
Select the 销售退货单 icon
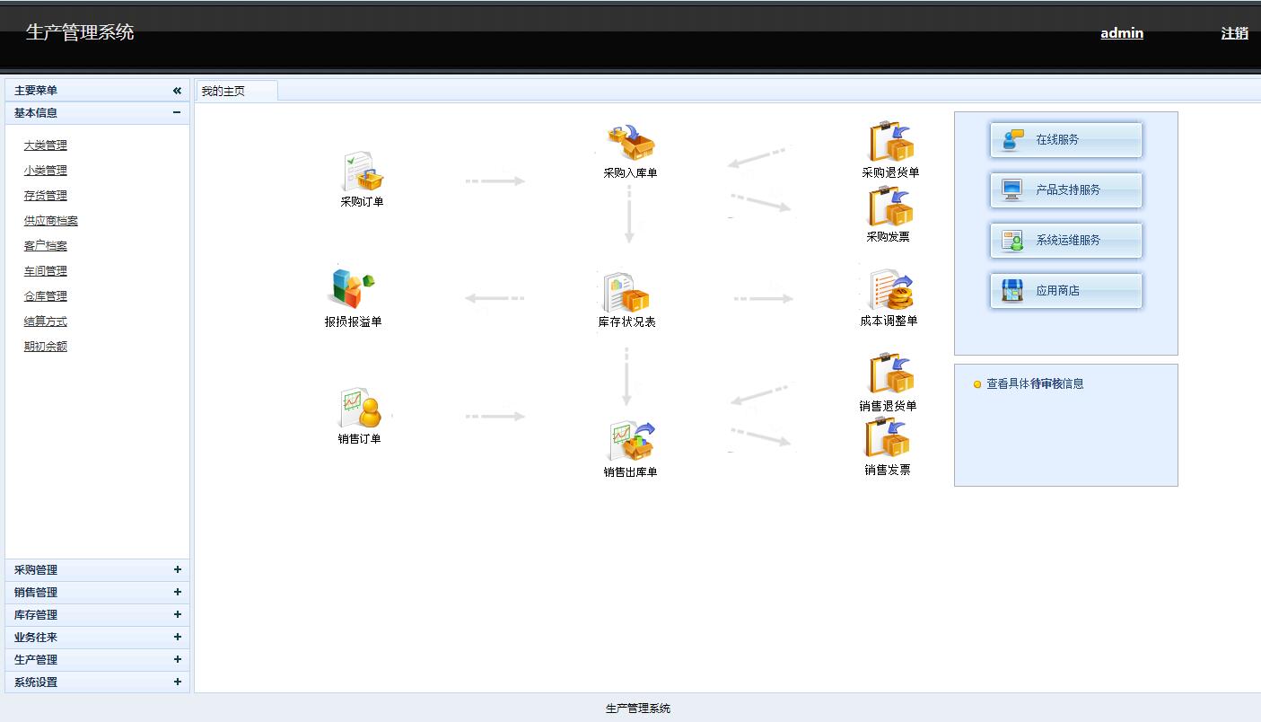coord(889,375)
